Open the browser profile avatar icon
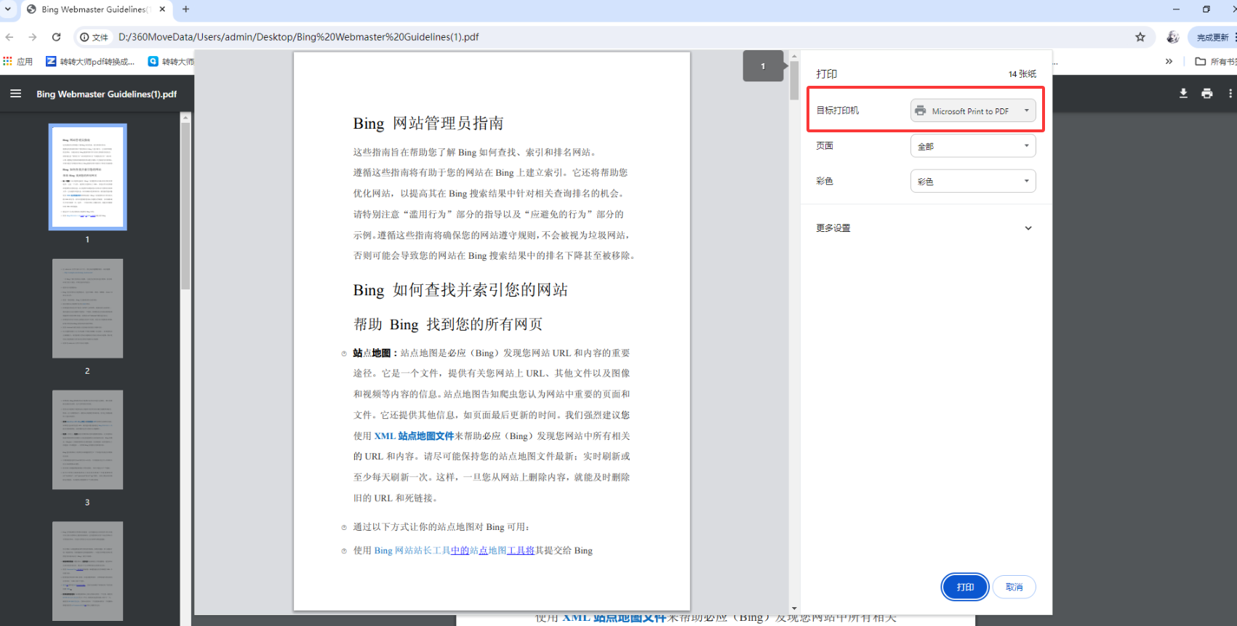The width and height of the screenshot is (1237, 626). click(1172, 37)
